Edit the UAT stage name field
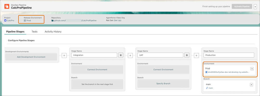 click(x=160, y=55)
